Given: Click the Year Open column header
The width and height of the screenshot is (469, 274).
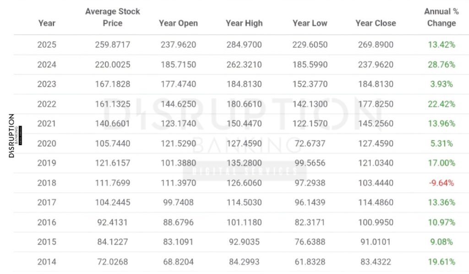Looking at the screenshot, I should tap(178, 23).
